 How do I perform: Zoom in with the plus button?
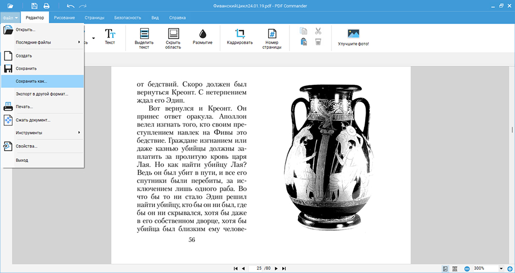click(510, 269)
